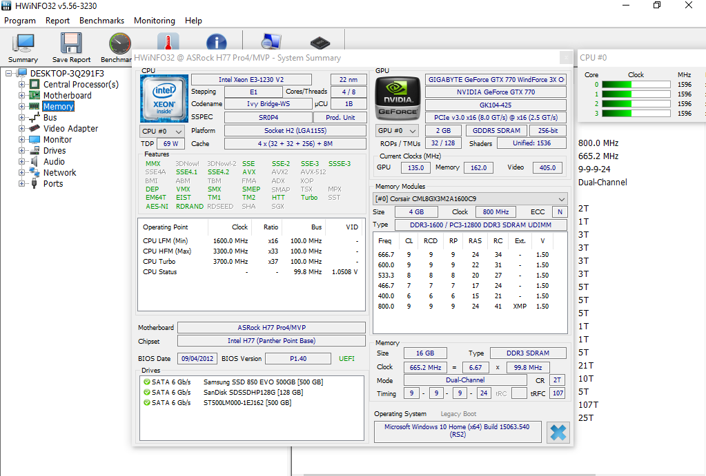Viewport: 706px width, 476px height.
Task: Select Audio in the tree
Action: point(54,162)
